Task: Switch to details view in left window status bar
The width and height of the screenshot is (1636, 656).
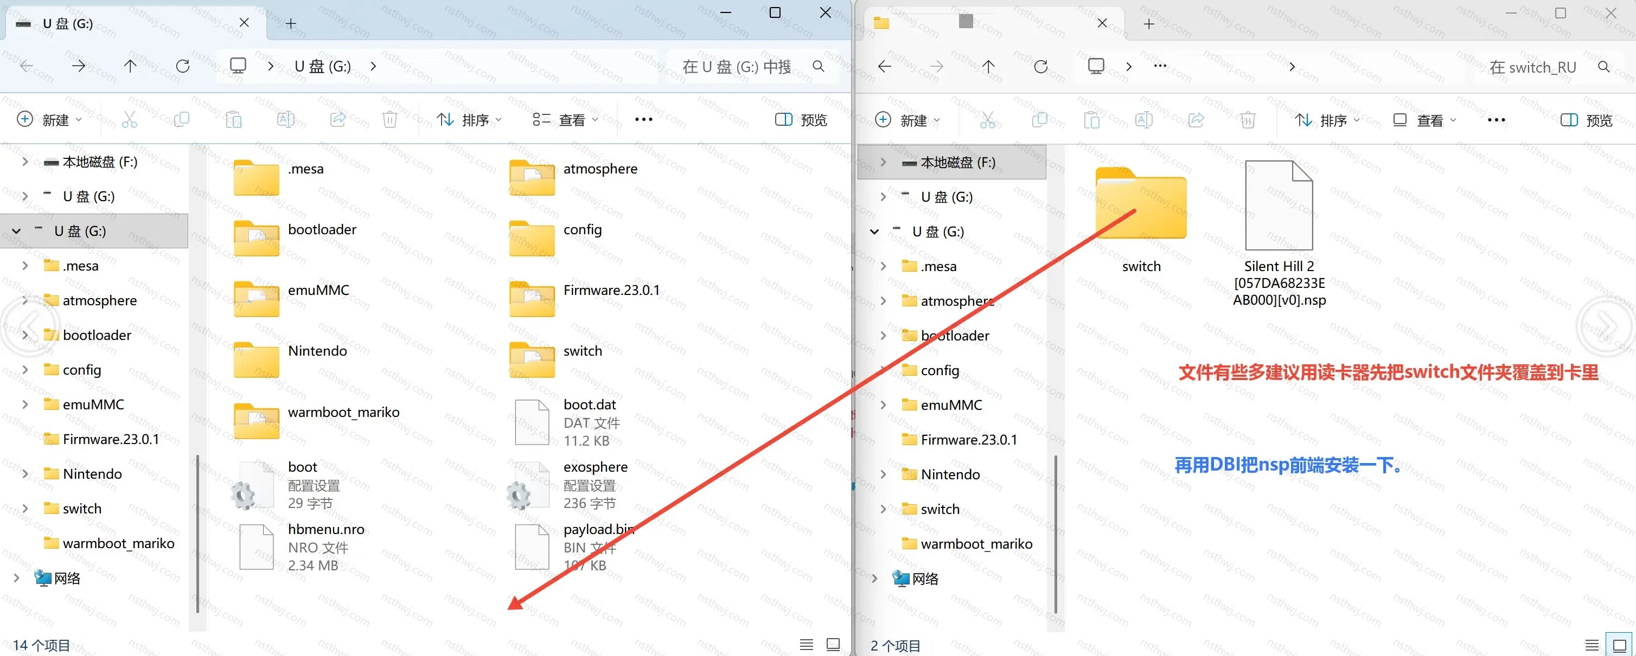Action: (x=807, y=645)
